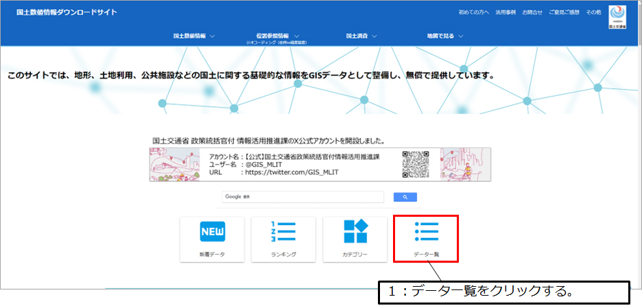Click the 国土数値情報ダウンロードサイト site title

tap(67, 12)
